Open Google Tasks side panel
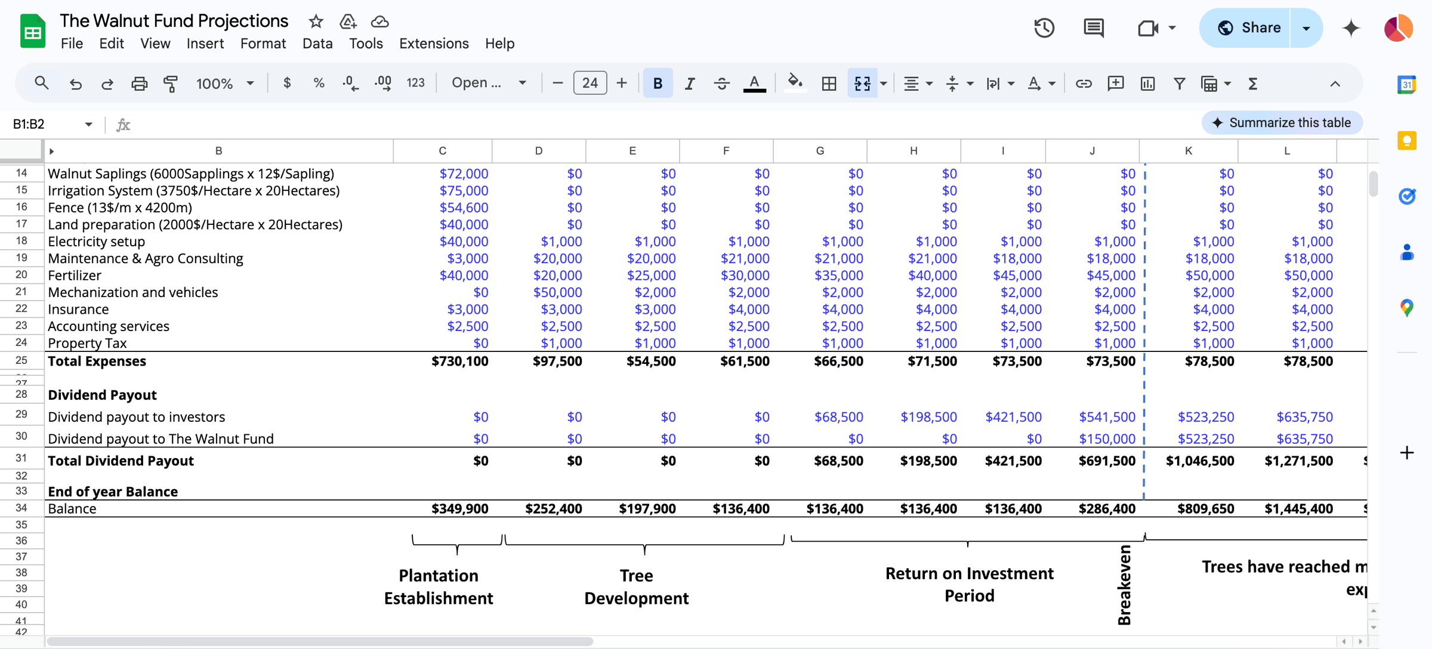Screen dimensions: 1432x649 coord(1407,196)
